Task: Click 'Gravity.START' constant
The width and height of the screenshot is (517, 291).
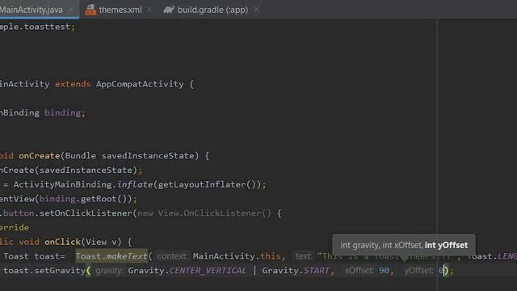Action: coord(296,271)
